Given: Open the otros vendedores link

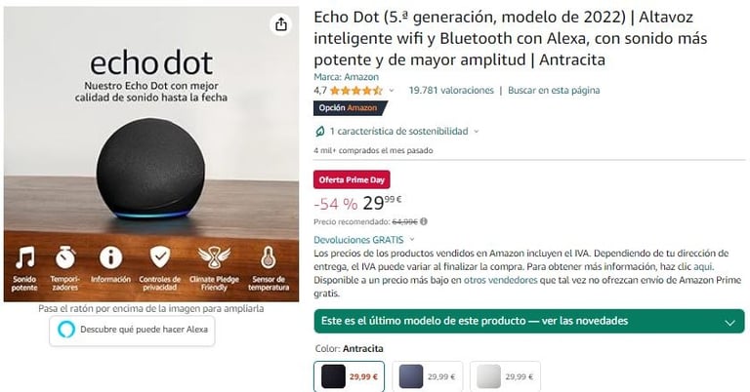Looking at the screenshot, I should click(x=500, y=280).
